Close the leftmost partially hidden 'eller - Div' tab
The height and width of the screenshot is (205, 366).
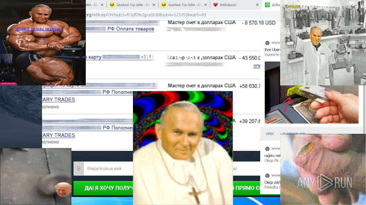pos(102,5)
